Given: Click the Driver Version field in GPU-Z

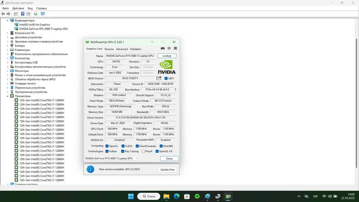Looking at the screenshot, I should 140,118.
